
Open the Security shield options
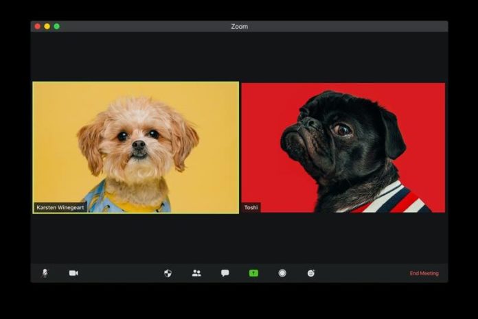[x=168, y=273]
